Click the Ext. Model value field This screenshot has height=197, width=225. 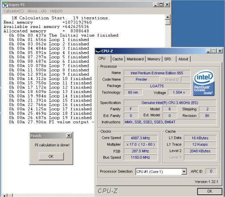[170, 116]
